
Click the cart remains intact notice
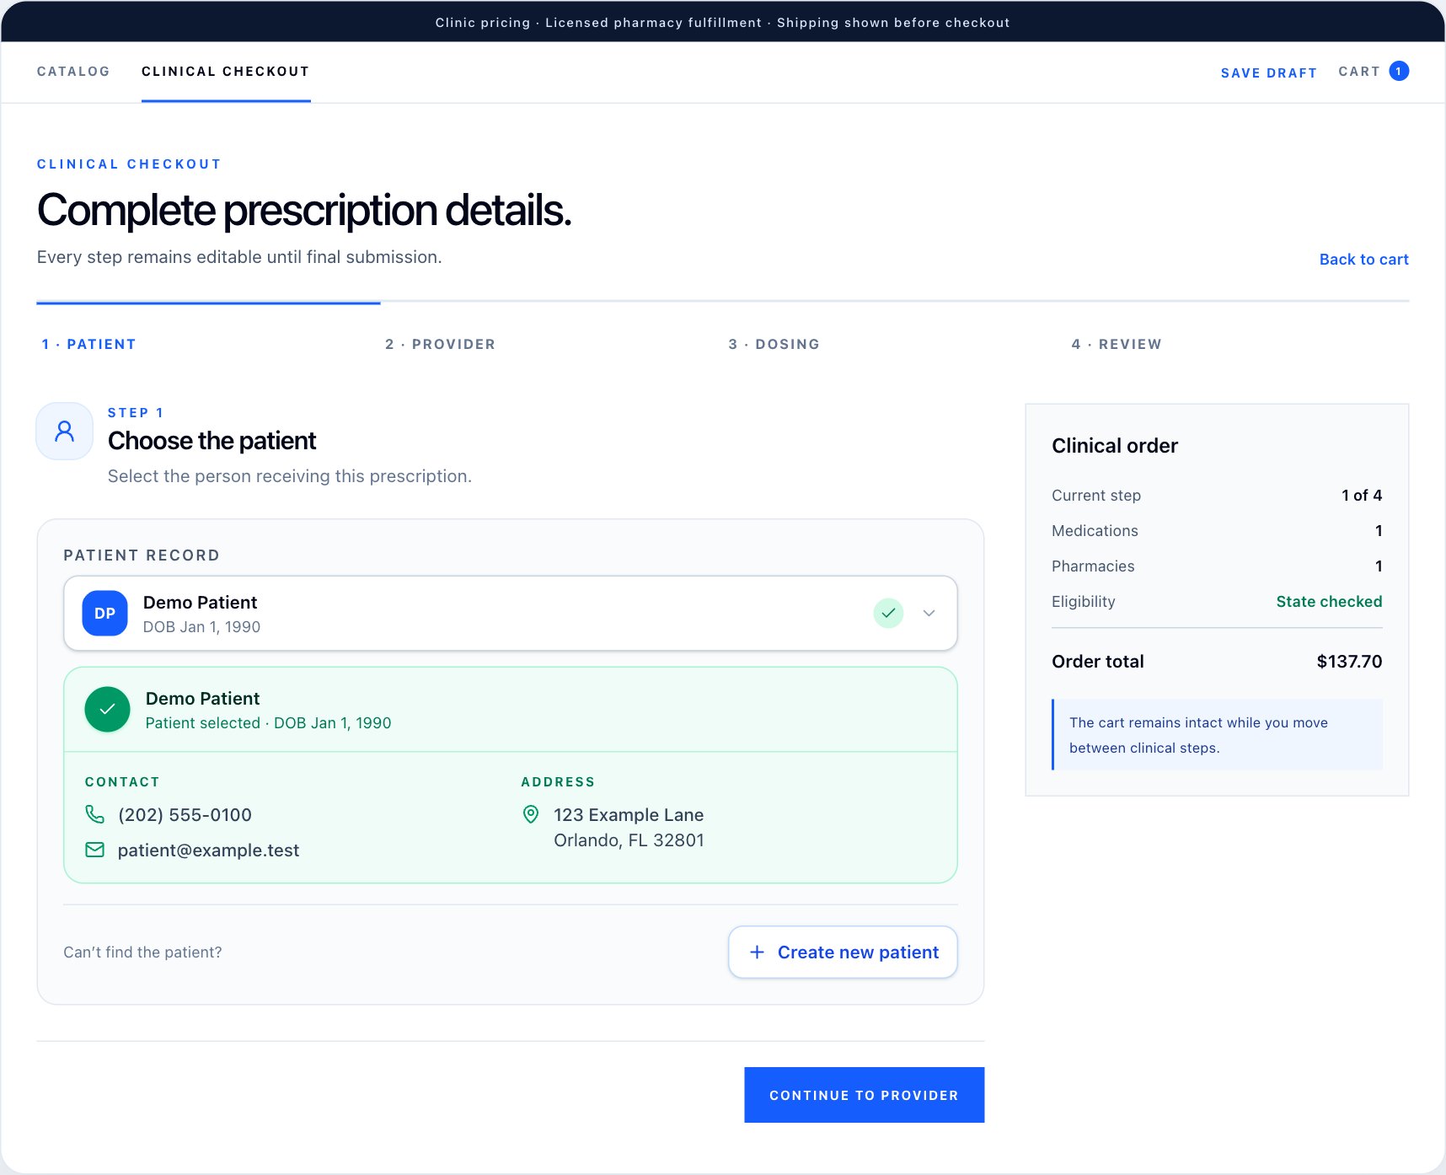pos(1217,735)
